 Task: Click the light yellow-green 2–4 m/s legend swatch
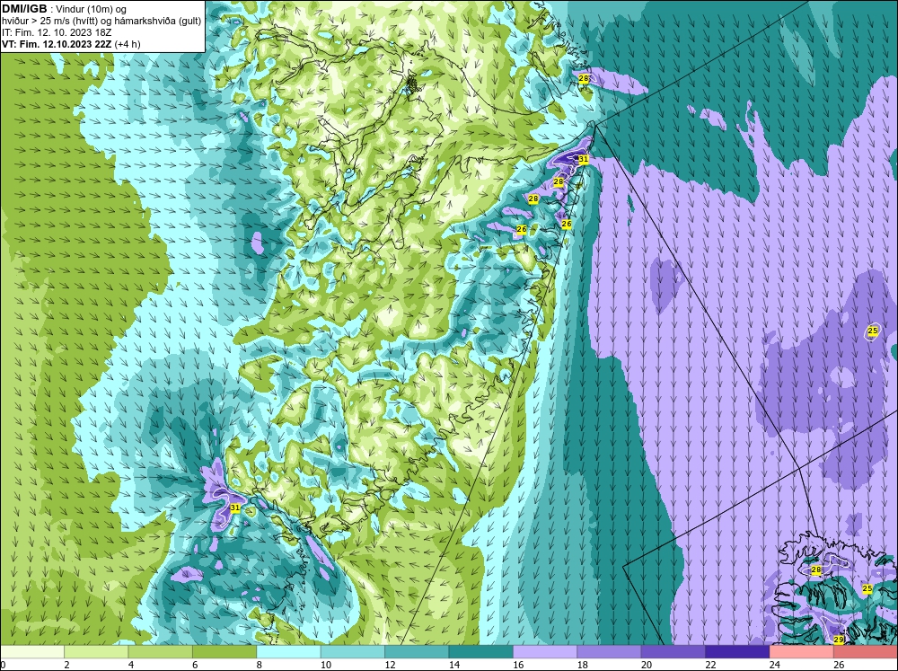[96, 652]
